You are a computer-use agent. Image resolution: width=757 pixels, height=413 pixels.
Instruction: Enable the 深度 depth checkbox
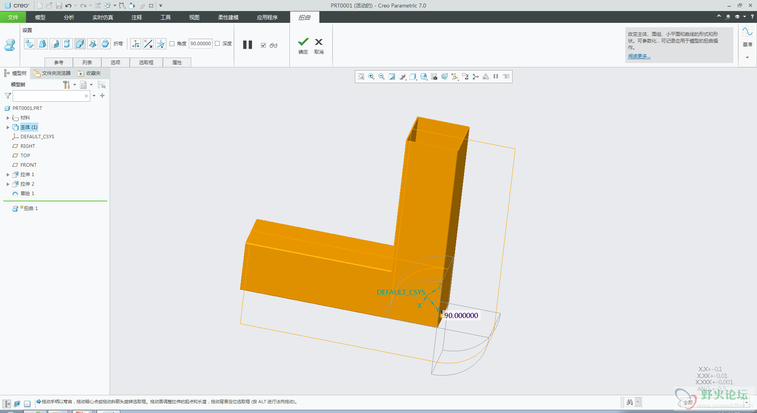coord(217,44)
